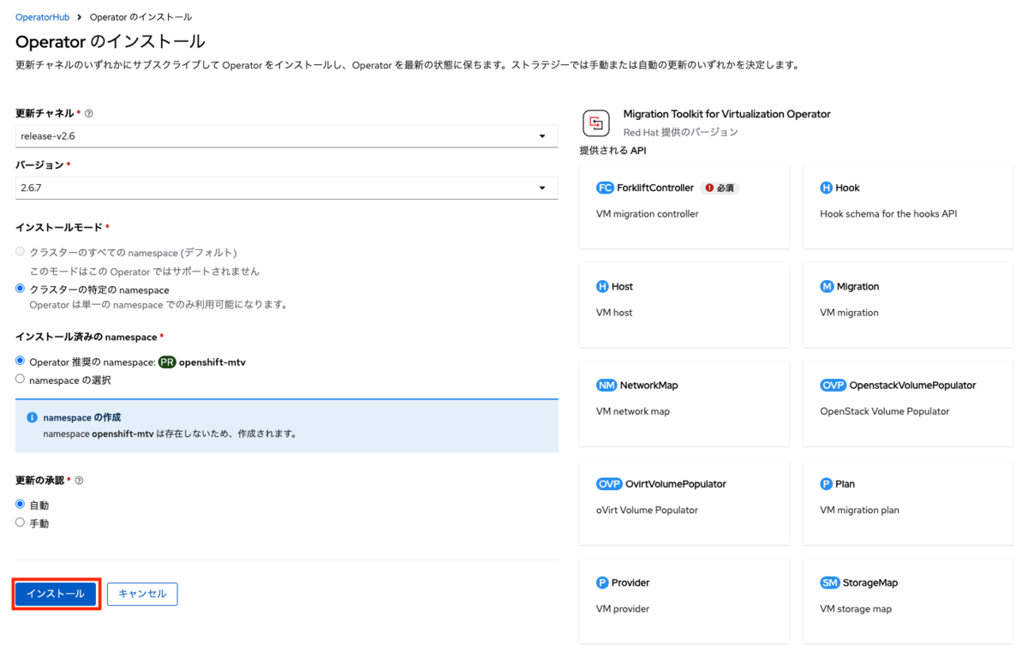Click help icon next to 更新の承認
Screen dimensions: 1028x652
click(79, 481)
